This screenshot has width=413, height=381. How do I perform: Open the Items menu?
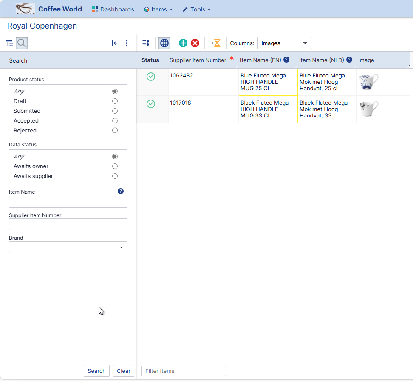click(x=158, y=9)
